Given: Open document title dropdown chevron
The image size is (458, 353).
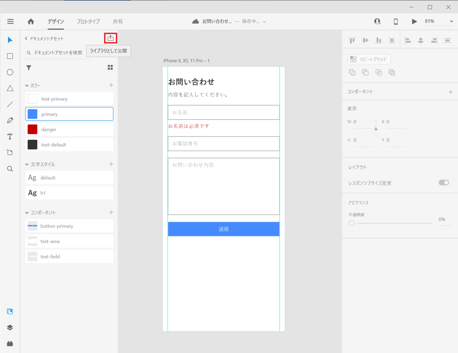Looking at the screenshot, I should coord(264,22).
